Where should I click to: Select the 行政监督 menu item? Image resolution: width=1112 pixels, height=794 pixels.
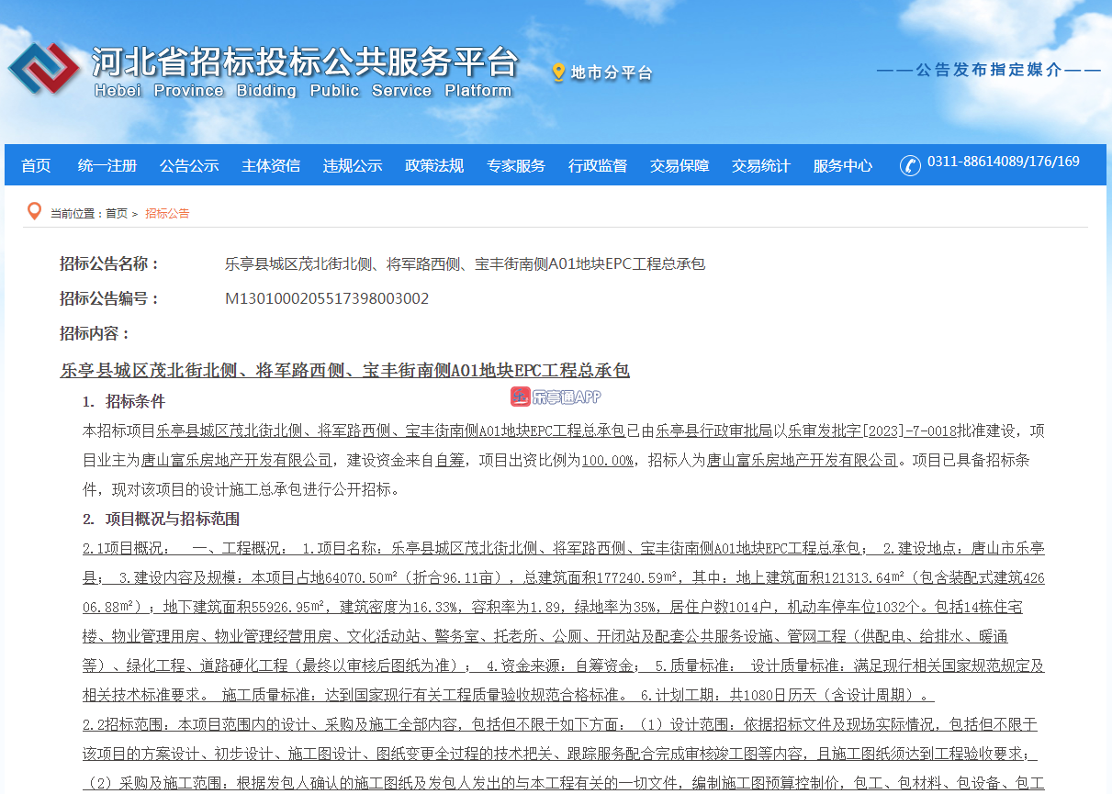(597, 166)
